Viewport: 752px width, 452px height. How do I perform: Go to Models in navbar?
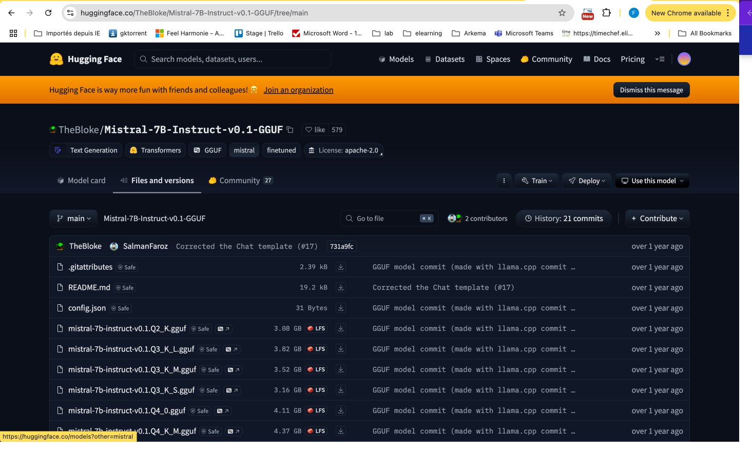tap(396, 59)
